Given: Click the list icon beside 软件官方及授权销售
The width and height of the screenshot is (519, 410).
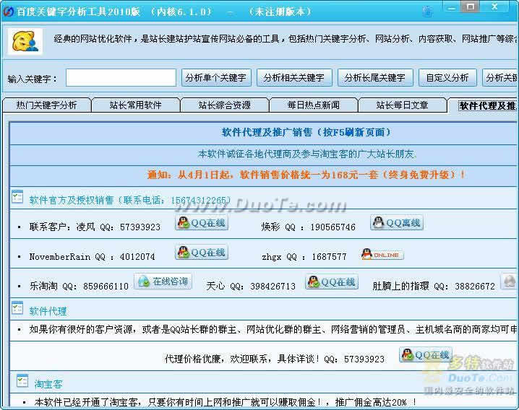Looking at the screenshot, I should [17, 196].
